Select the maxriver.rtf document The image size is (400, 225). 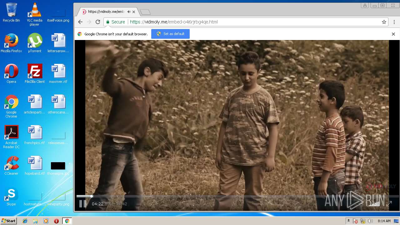click(x=58, y=74)
